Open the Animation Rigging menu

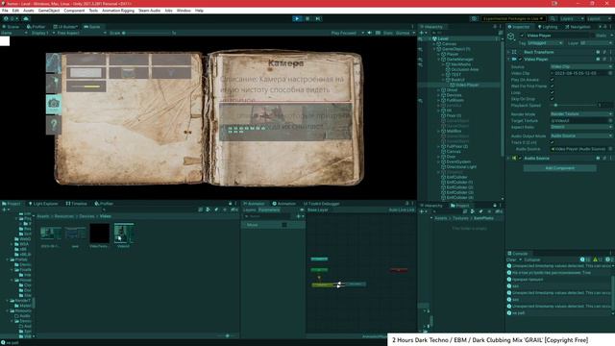(x=118, y=11)
